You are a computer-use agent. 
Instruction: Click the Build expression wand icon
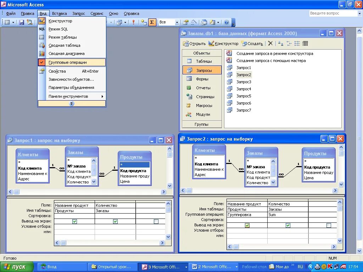194,22
